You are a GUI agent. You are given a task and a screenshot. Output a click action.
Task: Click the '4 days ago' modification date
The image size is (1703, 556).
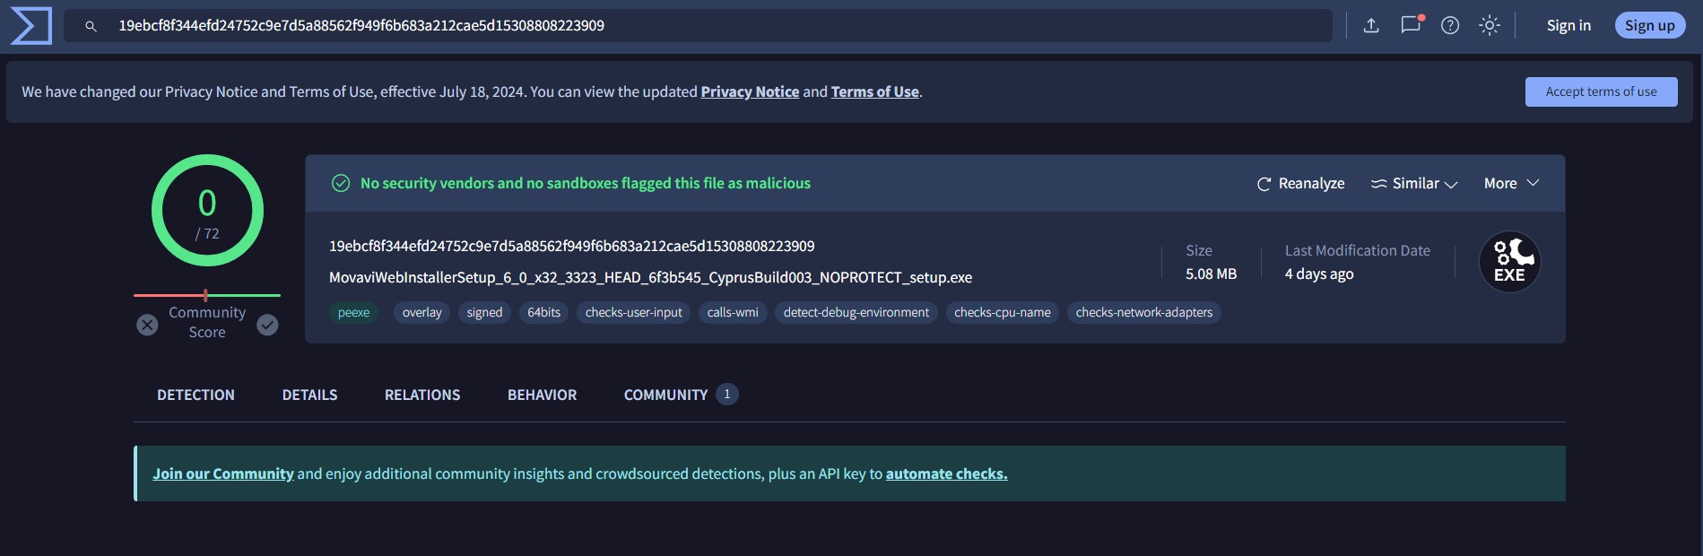pyautogui.click(x=1319, y=274)
